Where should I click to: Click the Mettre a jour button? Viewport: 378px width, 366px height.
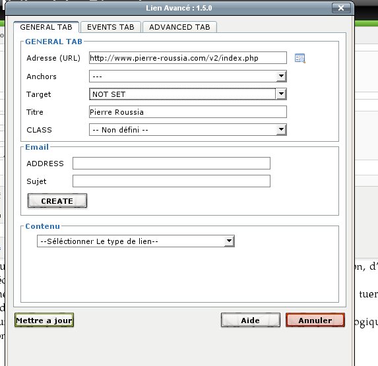44,320
